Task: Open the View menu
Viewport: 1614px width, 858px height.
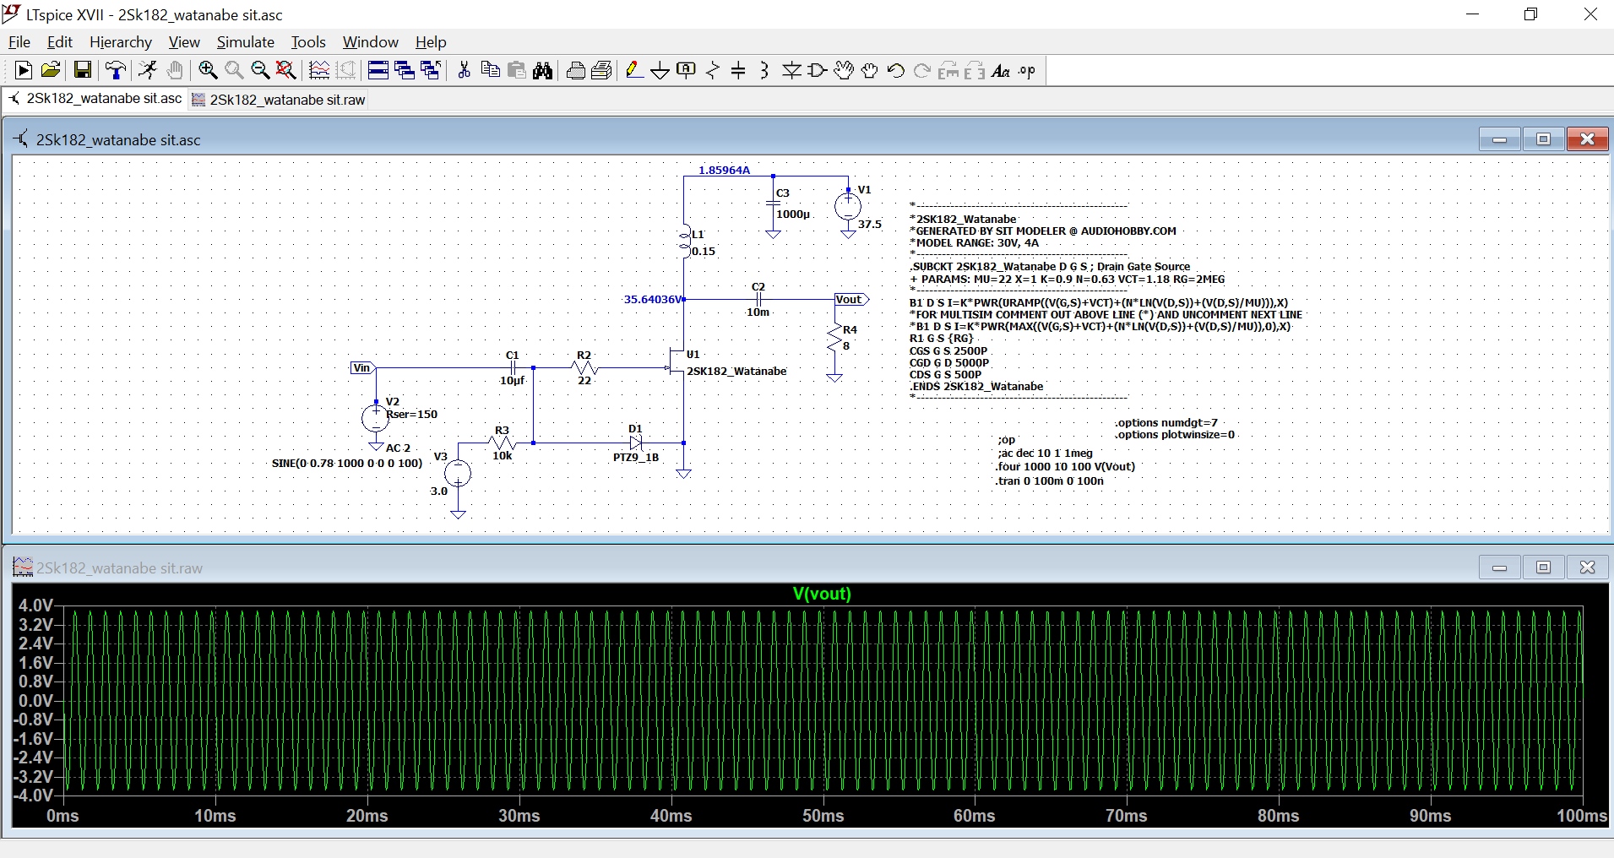Action: pyautogui.click(x=184, y=42)
